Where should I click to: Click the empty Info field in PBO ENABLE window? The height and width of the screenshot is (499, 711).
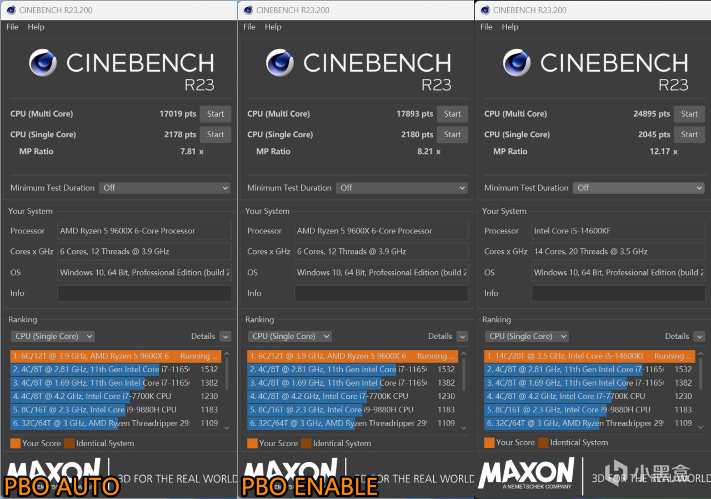click(382, 293)
